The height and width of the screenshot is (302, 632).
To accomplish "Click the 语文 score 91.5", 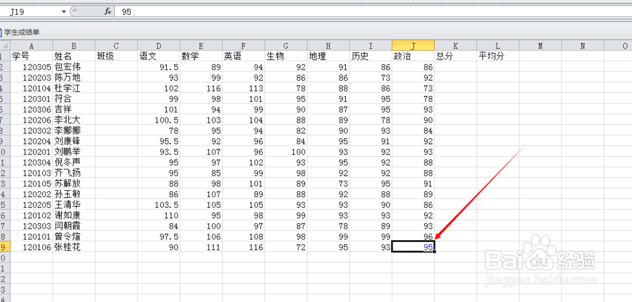I will click(x=159, y=67).
